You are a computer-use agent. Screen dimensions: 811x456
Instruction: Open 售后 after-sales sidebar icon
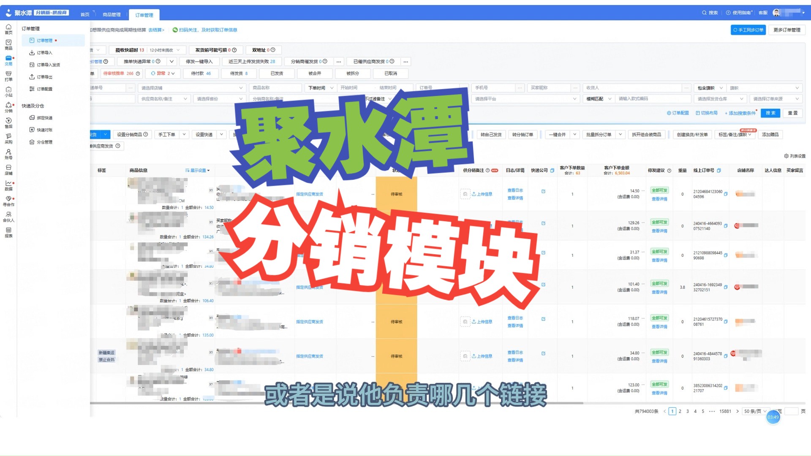(8, 123)
